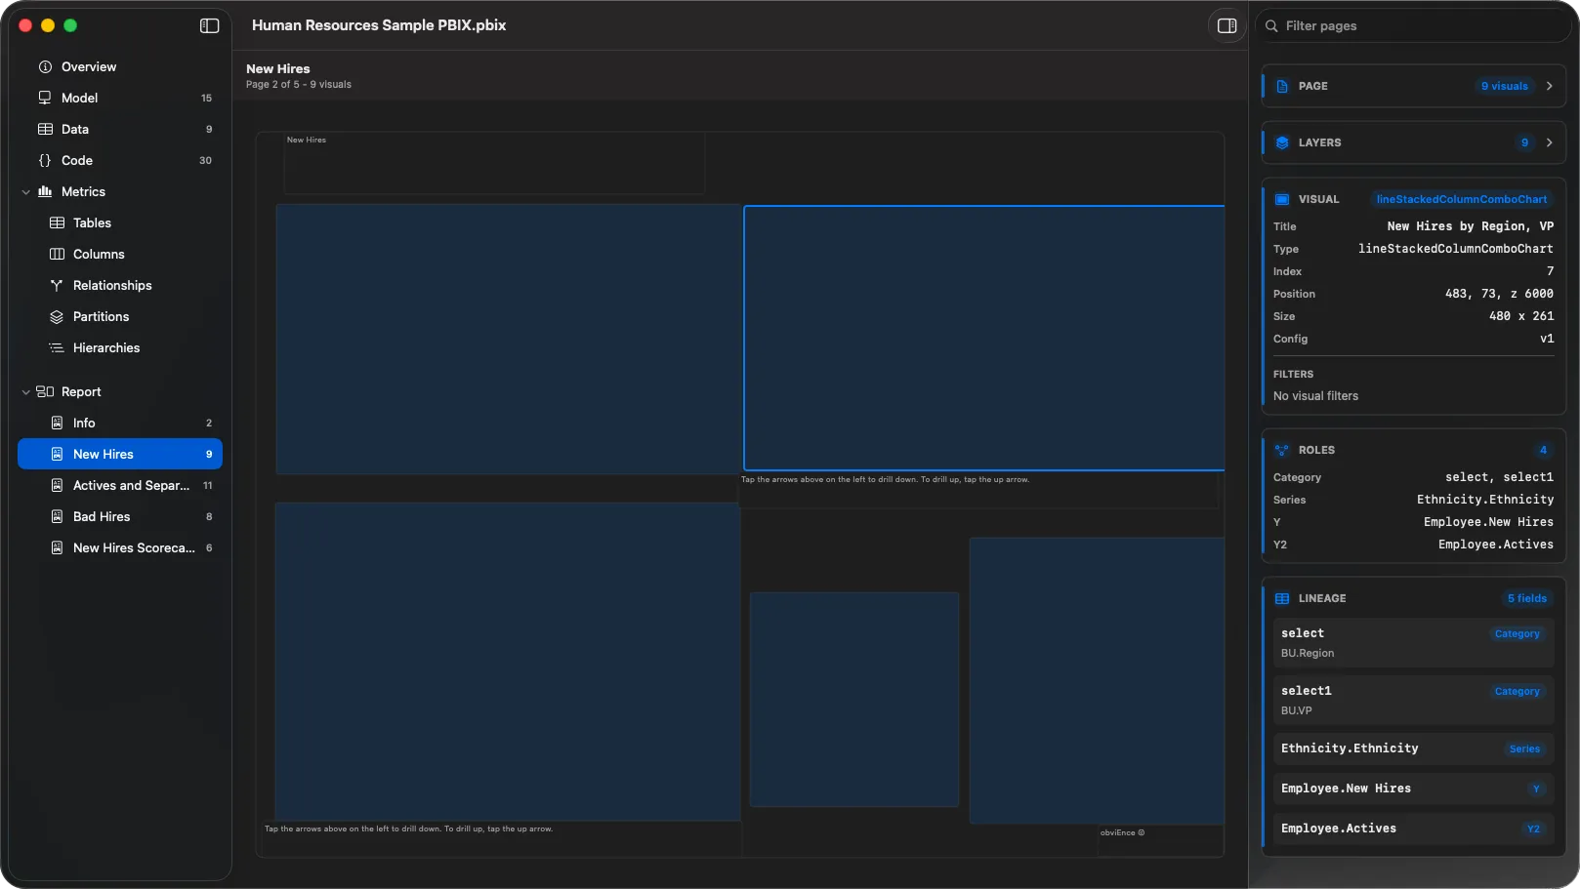
Task: Click the Config value v1
Action: (x=1547, y=339)
